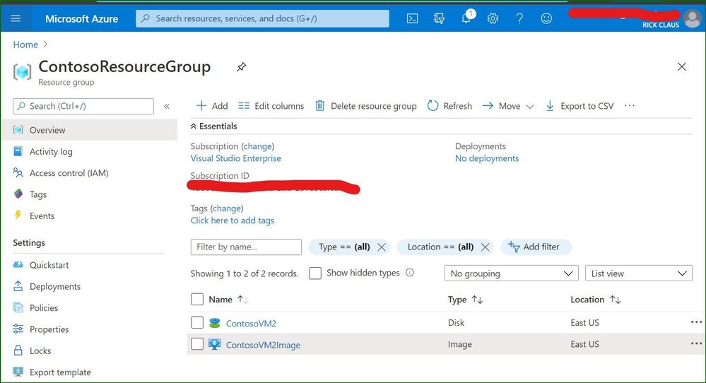Select the ContosoVM2 row checkbox
Viewport: 706px width, 383px height.
coord(197,323)
